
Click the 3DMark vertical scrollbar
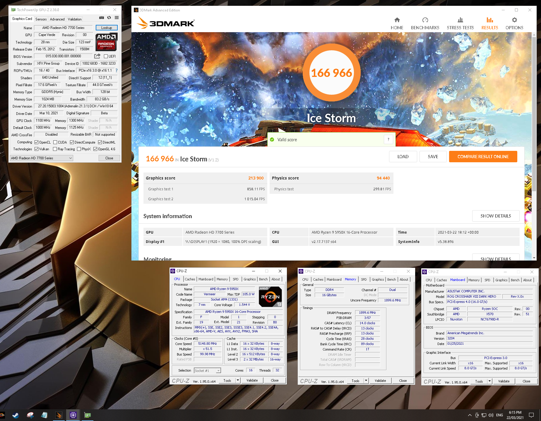coord(534,114)
